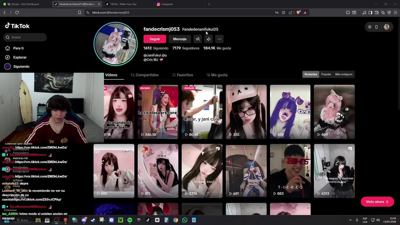Click the add-friend icon beside Mensaje
Image resolution: width=400 pixels, height=225 pixels.
pyautogui.click(x=198, y=39)
